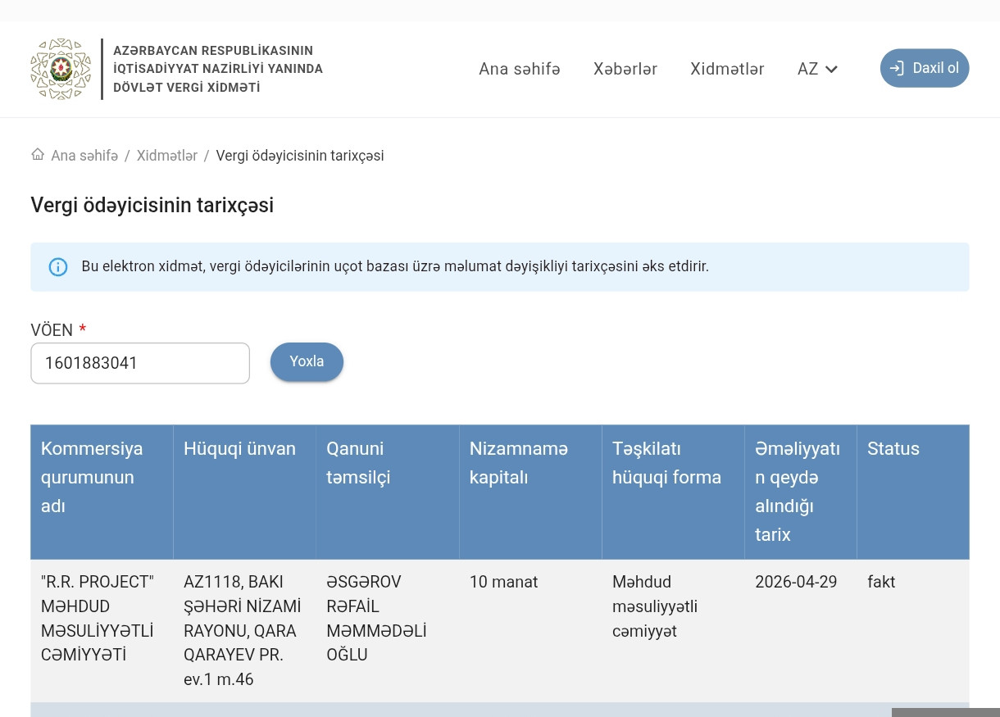Select the "R.R. PROJECT" company name cell
Screen dimensions: 1000x717
coord(98,618)
